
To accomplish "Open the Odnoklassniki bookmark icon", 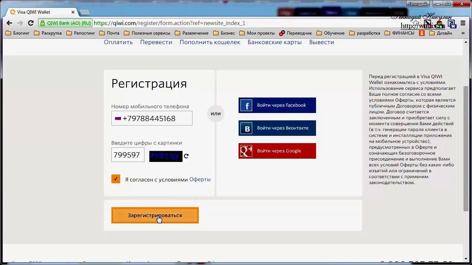I will [x=422, y=33].
